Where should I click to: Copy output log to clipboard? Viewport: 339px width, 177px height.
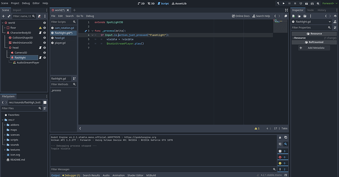[285, 137]
